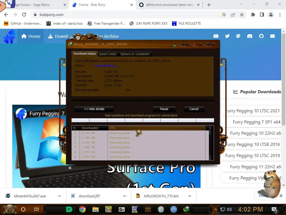Open the FILE ROULETTE bookmark
286x215 pixels.
point(186,24)
